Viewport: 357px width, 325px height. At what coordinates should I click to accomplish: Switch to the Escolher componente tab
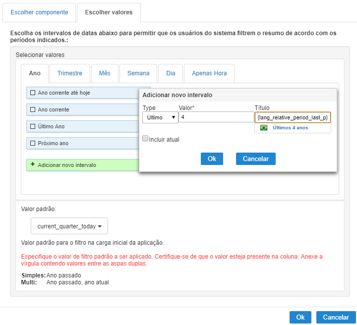point(39,12)
